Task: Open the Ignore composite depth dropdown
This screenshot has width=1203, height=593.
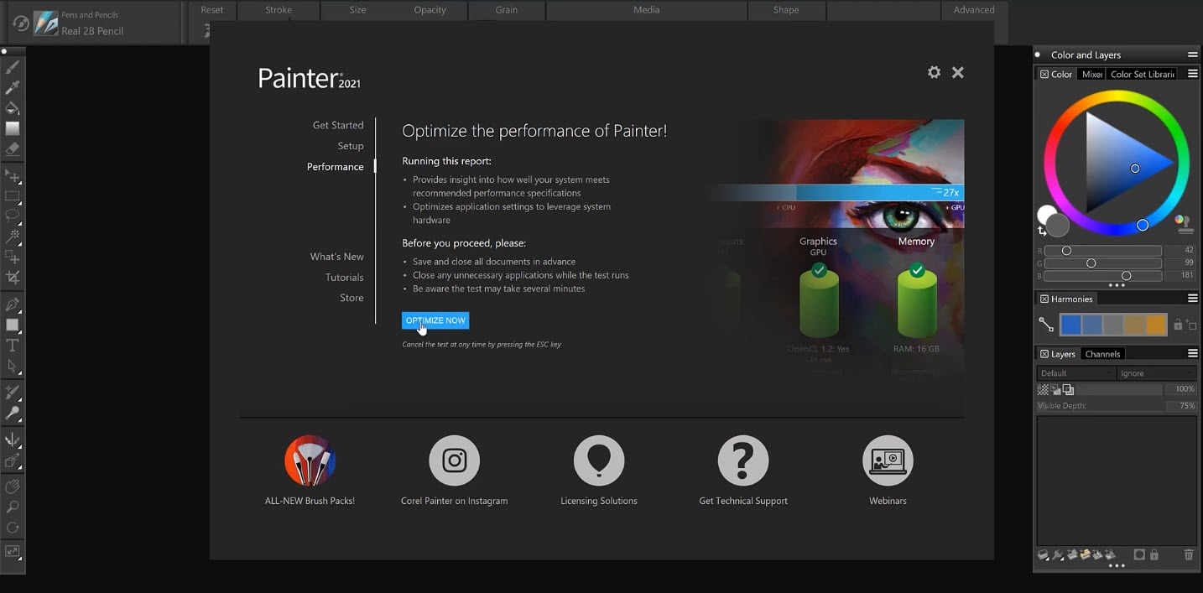Action: coord(1156,372)
